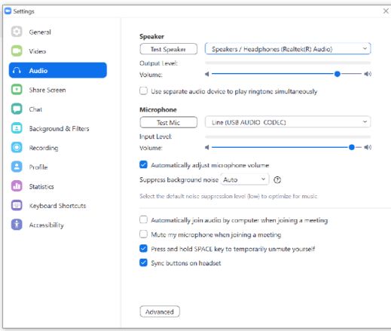Click the speaker volume slider handle
Image resolution: width=391 pixels, height=331 pixels.
pos(338,74)
